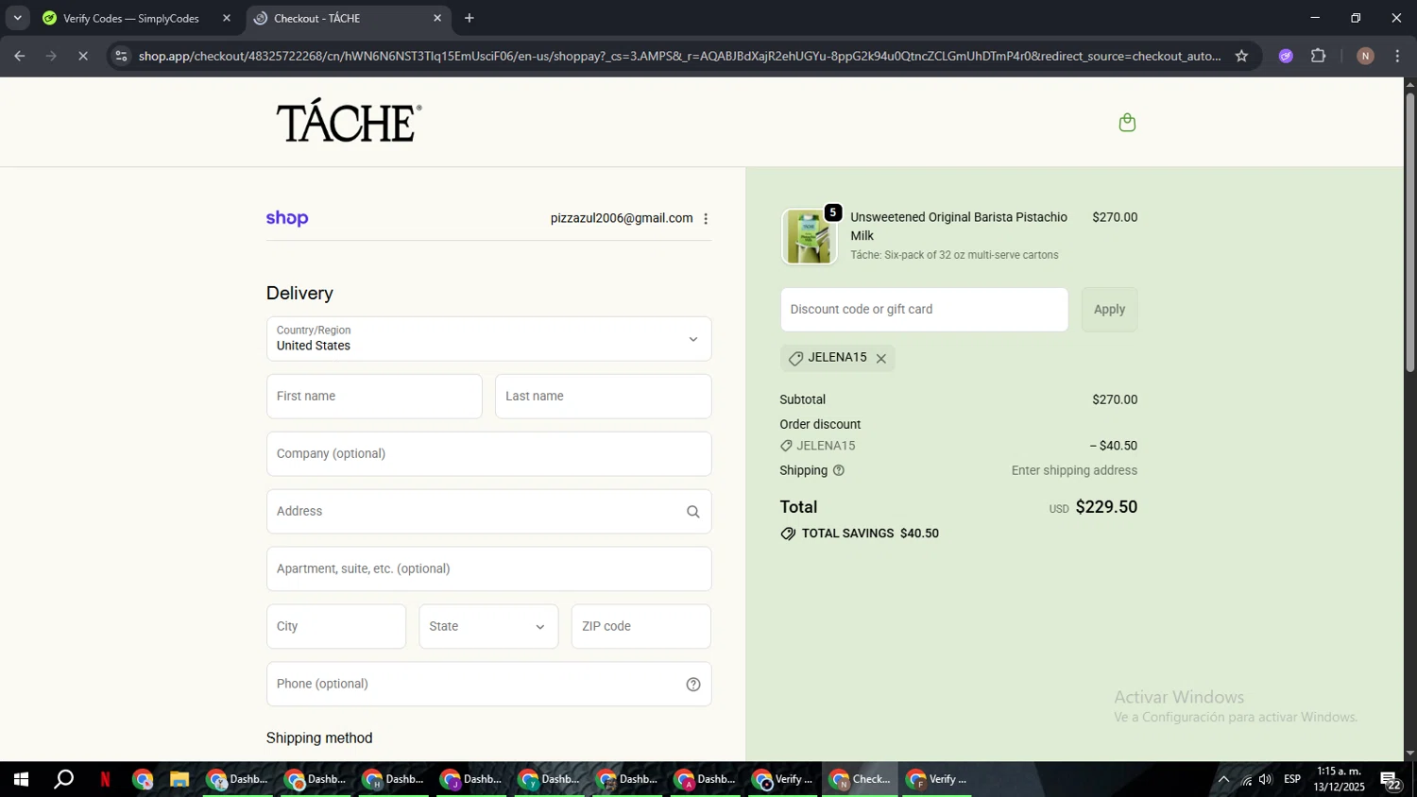
Task: Focus the Address field
Action: [x=488, y=512]
